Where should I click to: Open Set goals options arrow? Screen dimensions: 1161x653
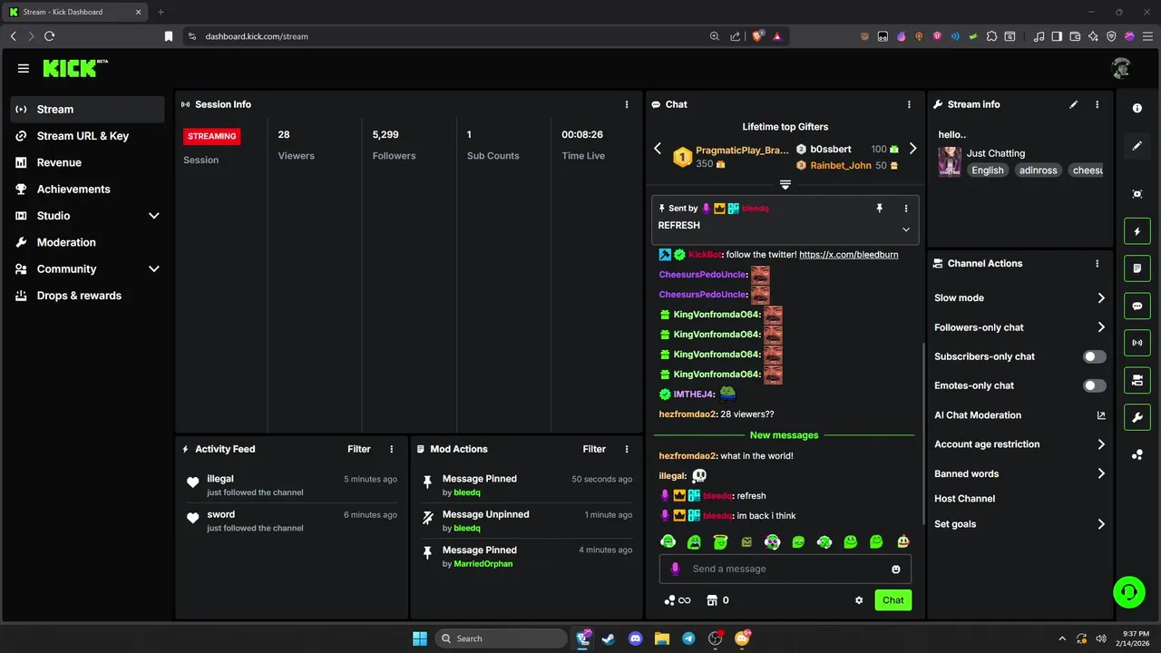coord(1101,524)
